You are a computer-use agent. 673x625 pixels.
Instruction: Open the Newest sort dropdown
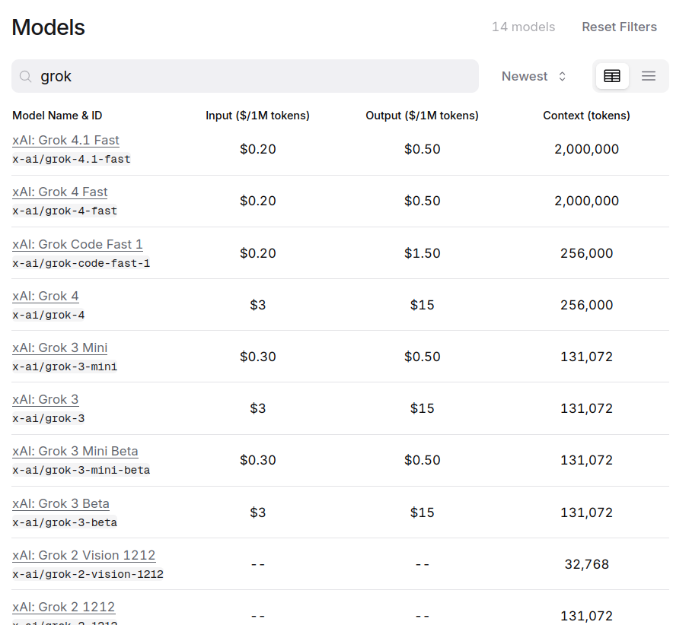[x=534, y=76]
